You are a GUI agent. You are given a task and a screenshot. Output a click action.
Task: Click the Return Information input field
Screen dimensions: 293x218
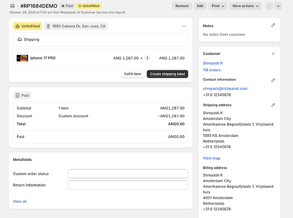[128, 185]
